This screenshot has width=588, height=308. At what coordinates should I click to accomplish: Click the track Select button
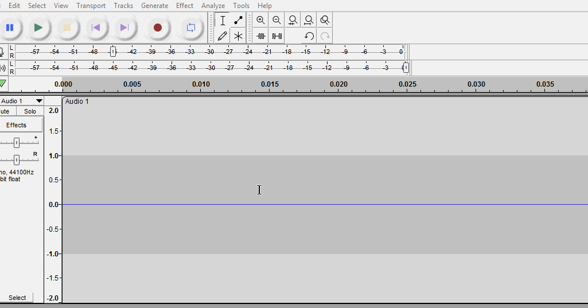coord(17,298)
